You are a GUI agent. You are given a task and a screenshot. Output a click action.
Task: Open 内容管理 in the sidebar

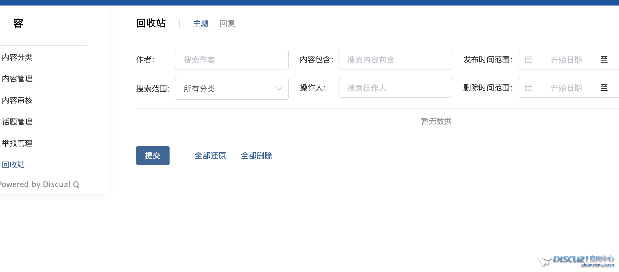coord(17,79)
